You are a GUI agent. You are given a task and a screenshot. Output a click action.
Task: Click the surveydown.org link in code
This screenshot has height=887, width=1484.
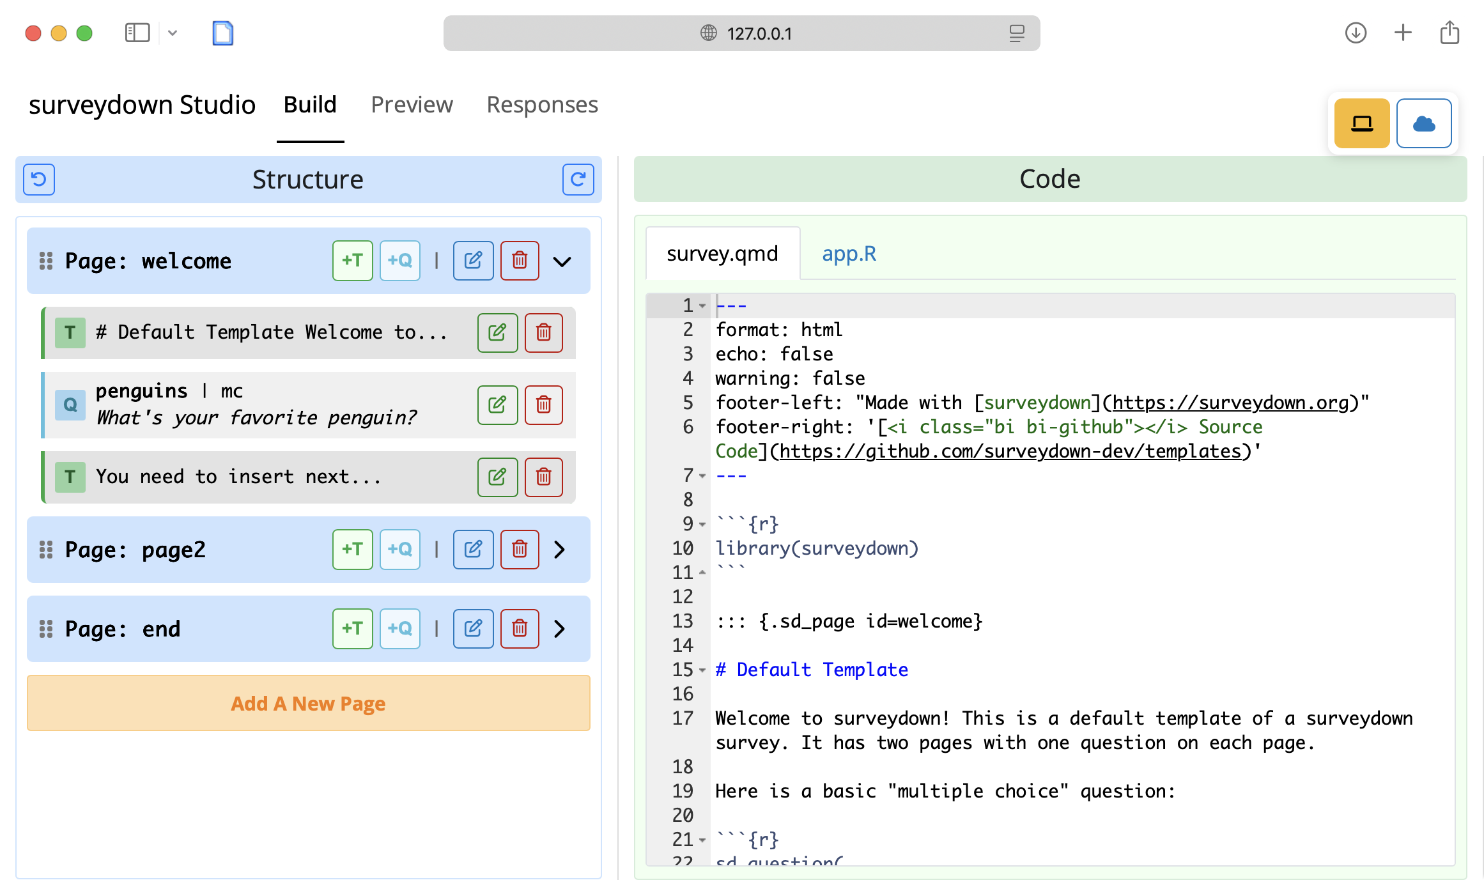point(1230,403)
